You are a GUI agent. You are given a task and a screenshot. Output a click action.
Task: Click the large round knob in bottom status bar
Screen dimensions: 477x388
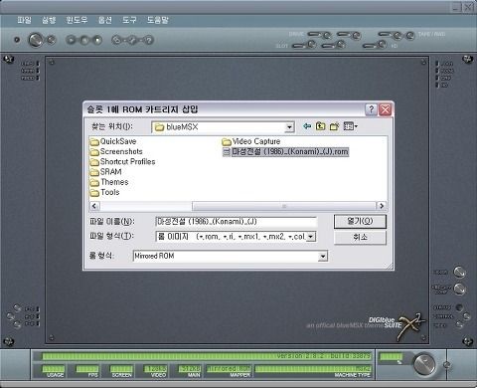(424, 364)
